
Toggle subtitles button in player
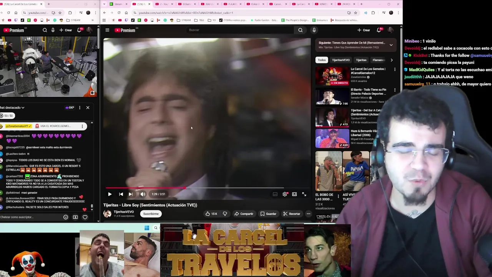pyautogui.click(x=275, y=194)
